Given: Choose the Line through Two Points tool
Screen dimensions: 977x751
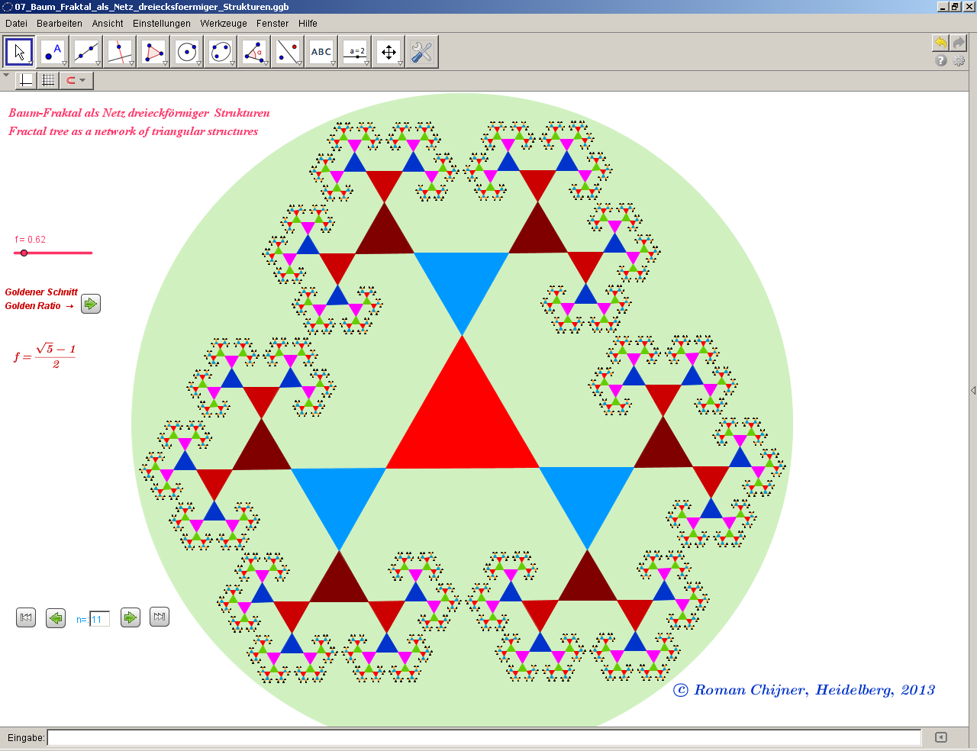Looking at the screenshot, I should point(86,53).
